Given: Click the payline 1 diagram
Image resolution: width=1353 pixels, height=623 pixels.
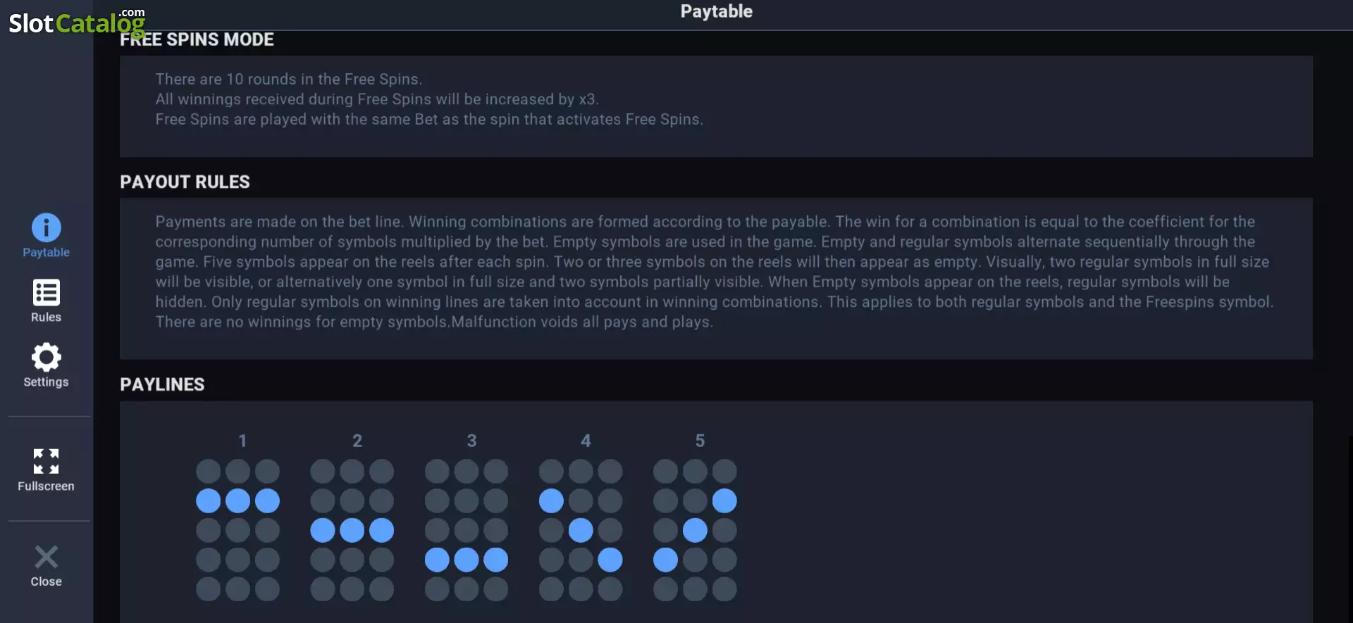Looking at the screenshot, I should click(238, 530).
